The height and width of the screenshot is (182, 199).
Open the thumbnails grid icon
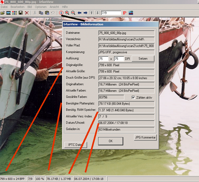[15, 13]
